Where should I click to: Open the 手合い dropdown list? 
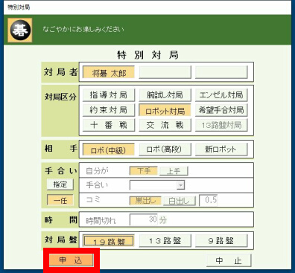181,185
